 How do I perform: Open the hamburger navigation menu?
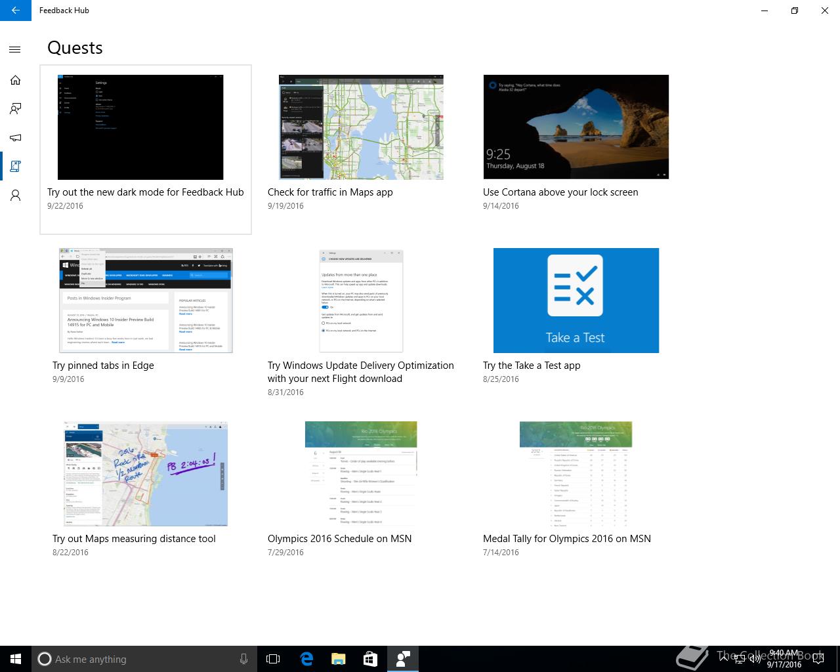point(15,49)
